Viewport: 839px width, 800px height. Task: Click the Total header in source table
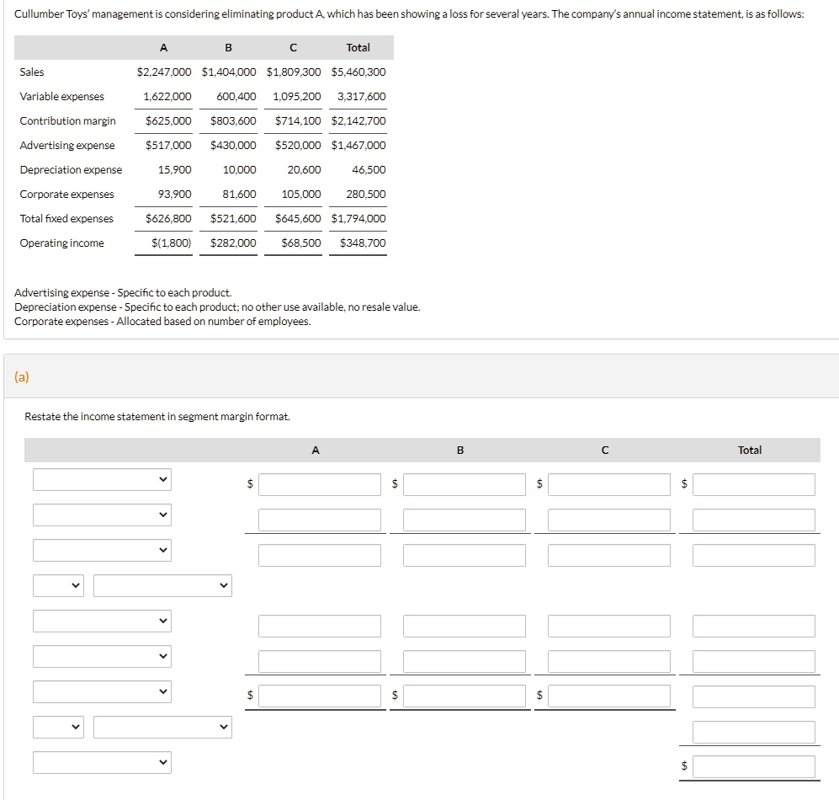(358, 48)
